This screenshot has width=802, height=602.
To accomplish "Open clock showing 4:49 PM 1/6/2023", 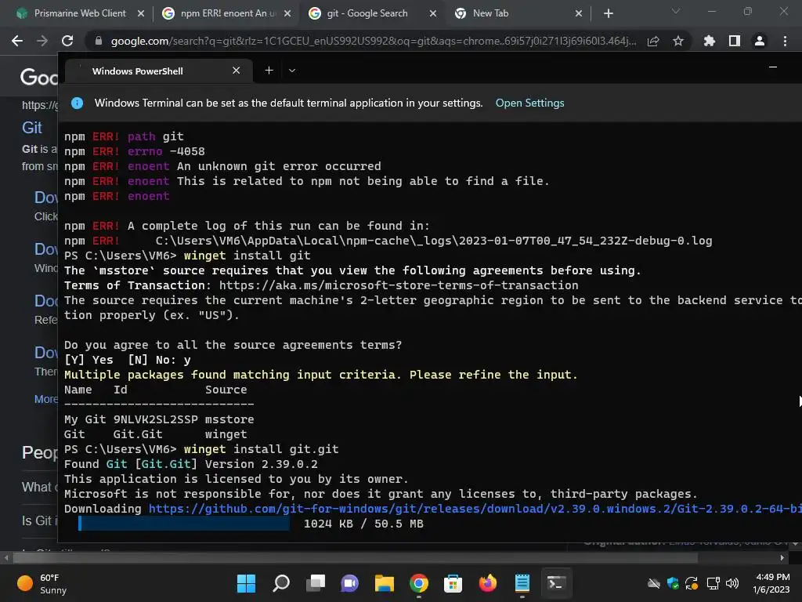I will pos(771,583).
